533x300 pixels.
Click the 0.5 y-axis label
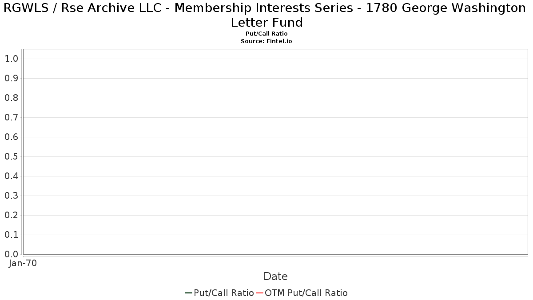(x=12, y=156)
